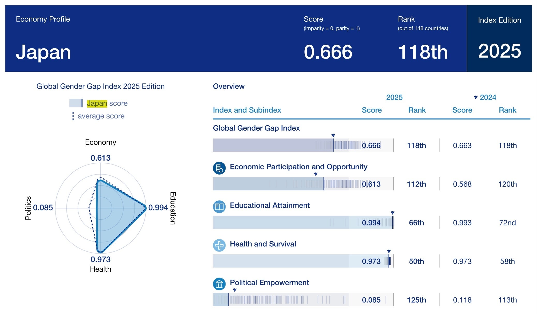This screenshot has width=539, height=314.
Task: Click the triangle marker beside the 2024 heading
Action: click(475, 97)
